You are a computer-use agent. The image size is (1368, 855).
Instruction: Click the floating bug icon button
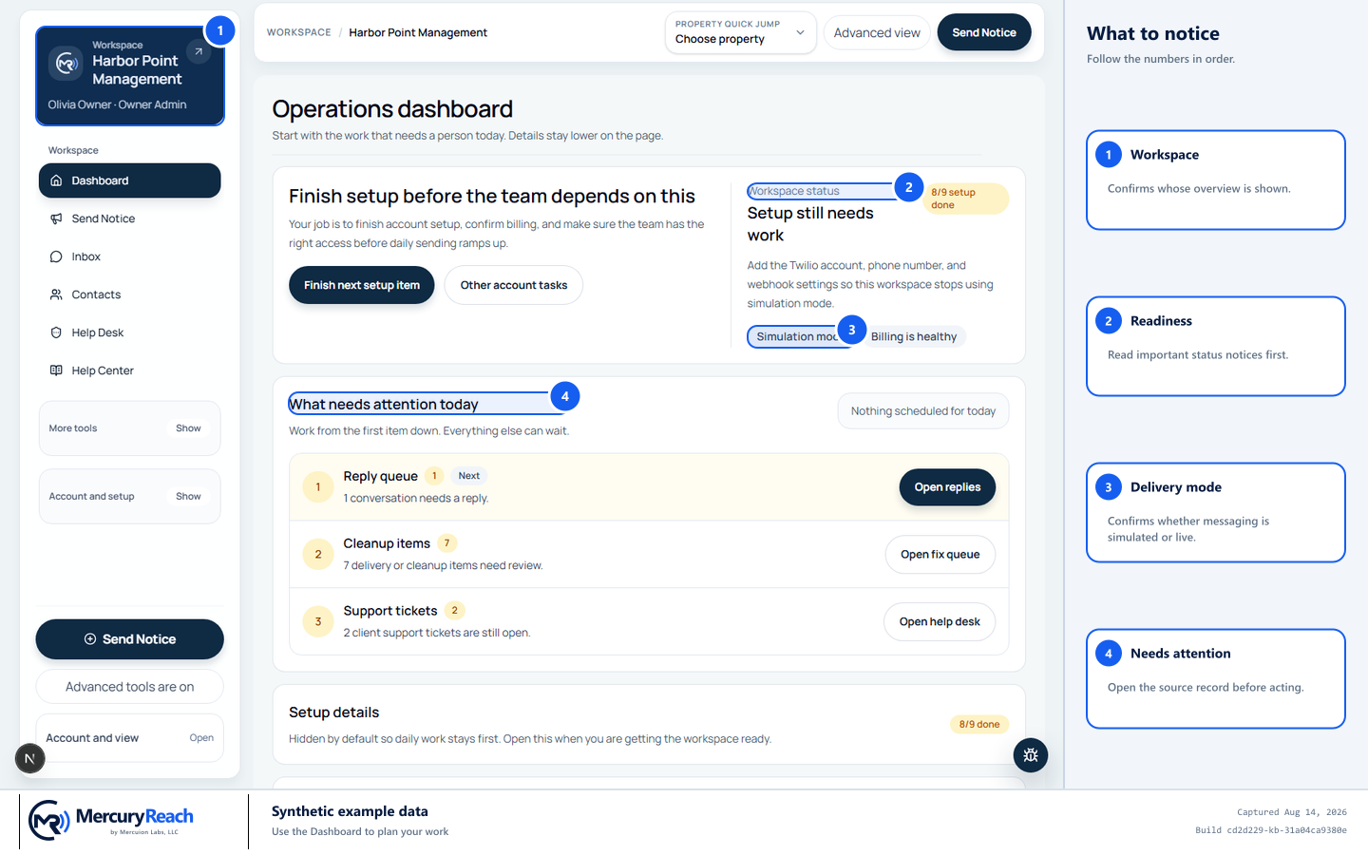pos(1031,755)
